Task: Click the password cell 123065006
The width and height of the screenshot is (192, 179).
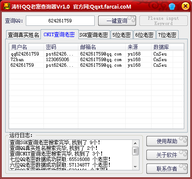Action: (57, 59)
